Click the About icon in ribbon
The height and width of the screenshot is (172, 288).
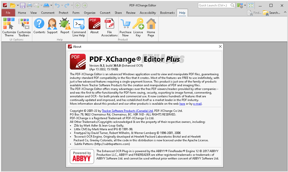94,26
